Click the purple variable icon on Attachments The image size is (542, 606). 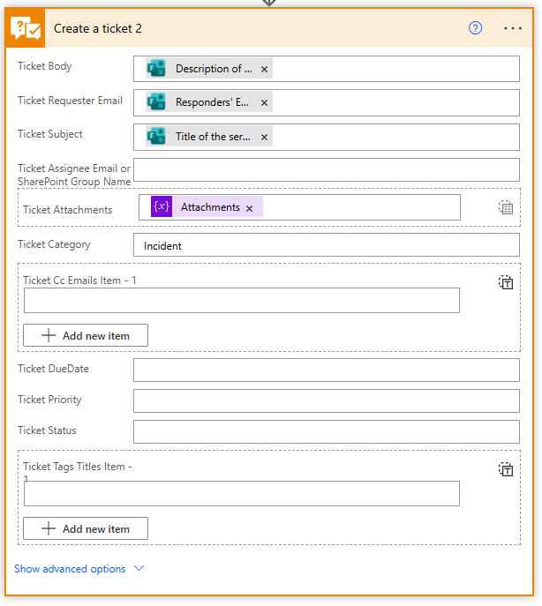161,207
